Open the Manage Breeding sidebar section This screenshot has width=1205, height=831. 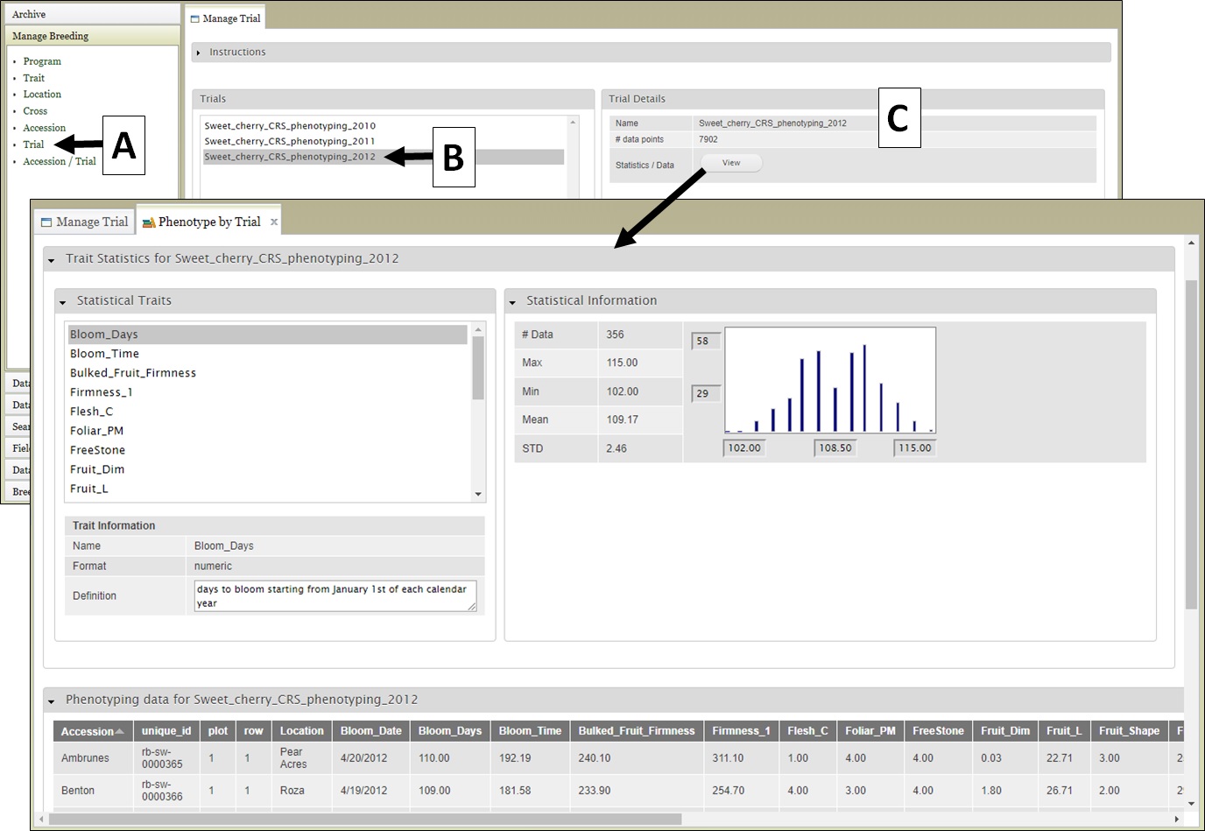[92, 36]
